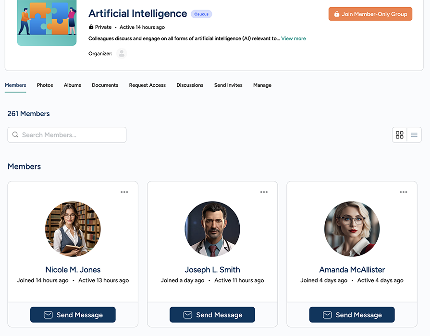Viewport: 430px width, 336px height.
Task: Click the Caucus group type badge
Action: point(201,14)
